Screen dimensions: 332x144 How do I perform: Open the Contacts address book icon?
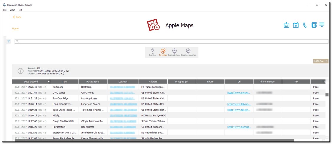coord(314,25)
